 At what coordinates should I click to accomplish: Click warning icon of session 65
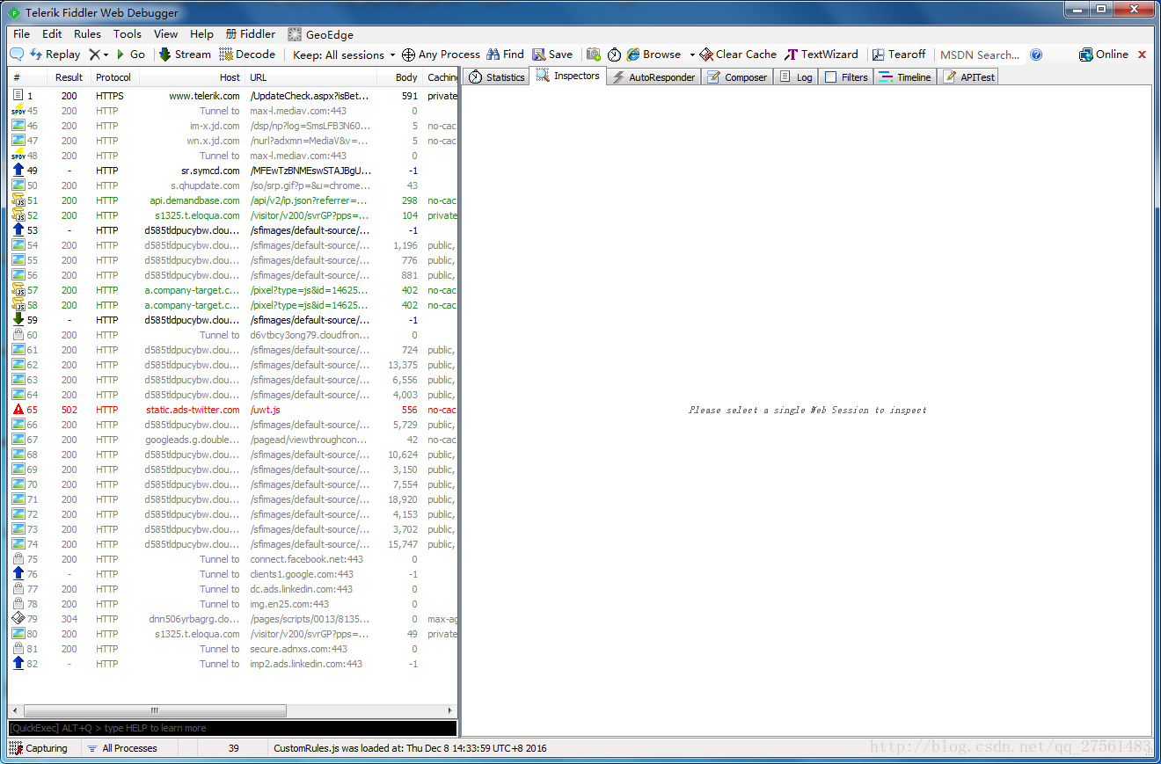(x=18, y=410)
